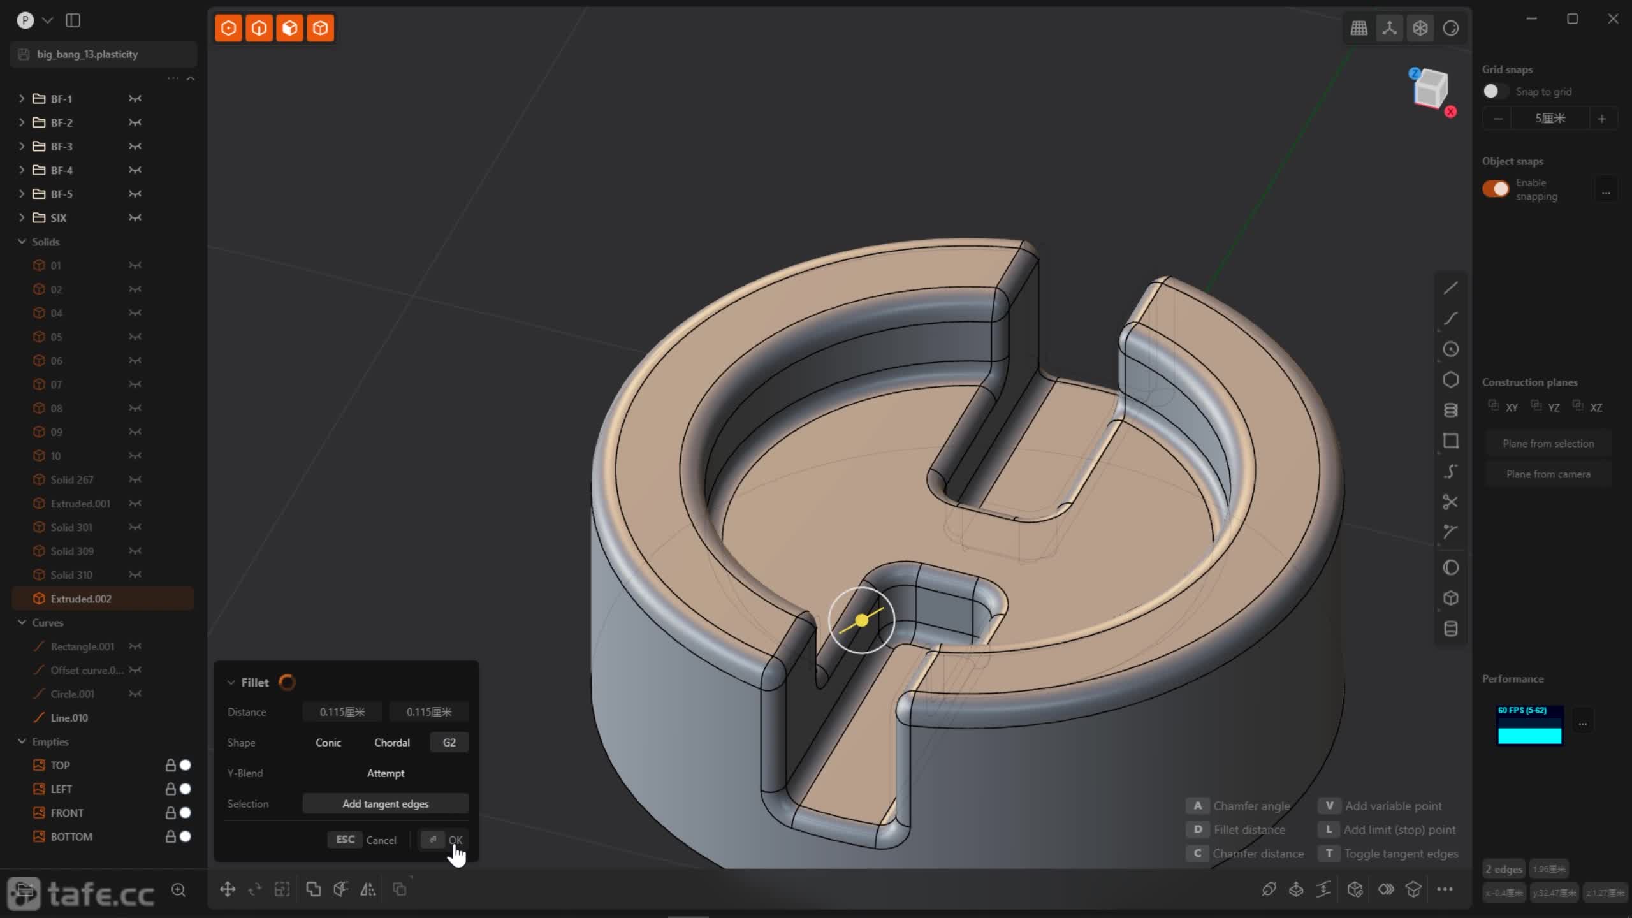Choose the Chordal shape option
This screenshot has height=918, width=1632.
(391, 743)
